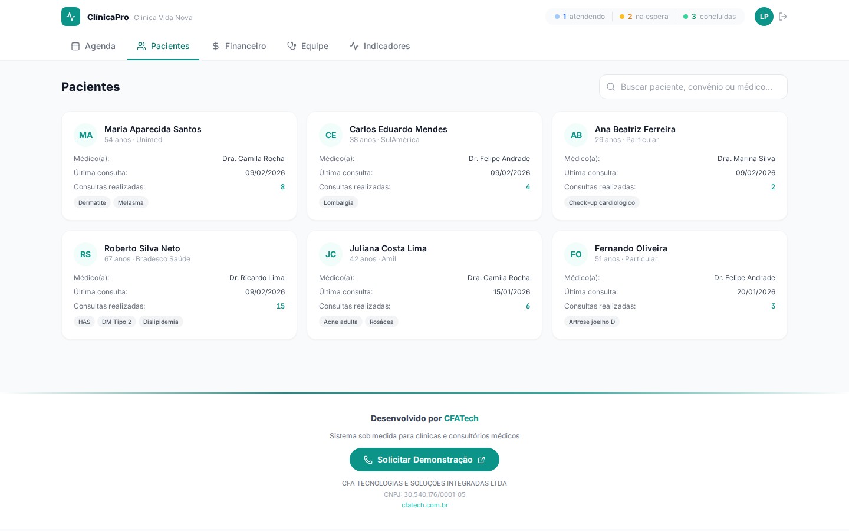Click the phone icon on Solicitar Demonstração
The height and width of the screenshot is (531, 849).
(x=368, y=460)
